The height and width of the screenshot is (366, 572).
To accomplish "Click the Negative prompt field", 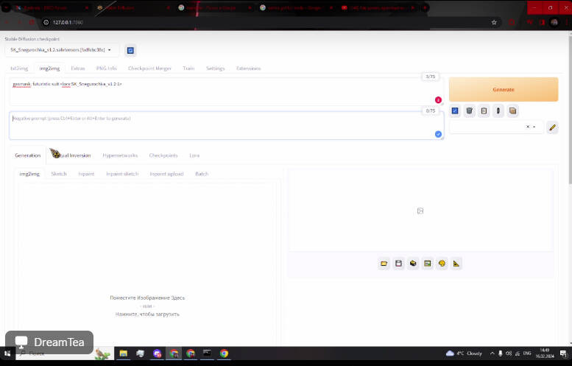I will pos(226,125).
